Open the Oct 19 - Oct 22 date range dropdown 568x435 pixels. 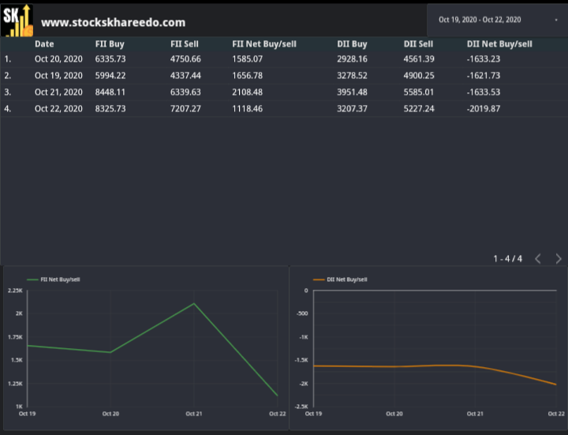coord(497,20)
